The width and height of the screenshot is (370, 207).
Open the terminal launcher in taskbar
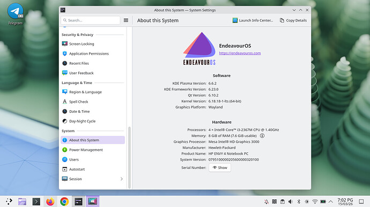coord(36,202)
